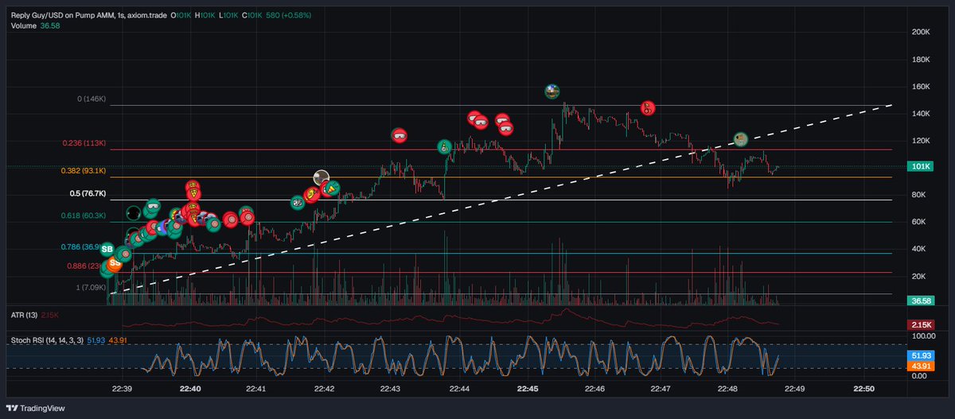The width and height of the screenshot is (955, 419).
Task: Click the lone red goggles marker near 22:43
Action: (x=399, y=136)
